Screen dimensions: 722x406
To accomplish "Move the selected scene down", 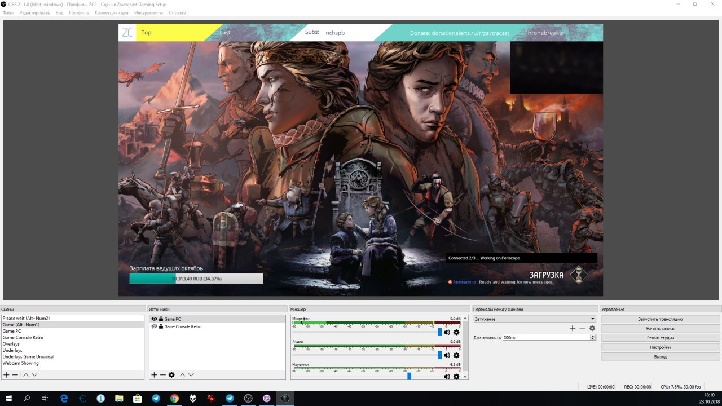I will coord(34,375).
